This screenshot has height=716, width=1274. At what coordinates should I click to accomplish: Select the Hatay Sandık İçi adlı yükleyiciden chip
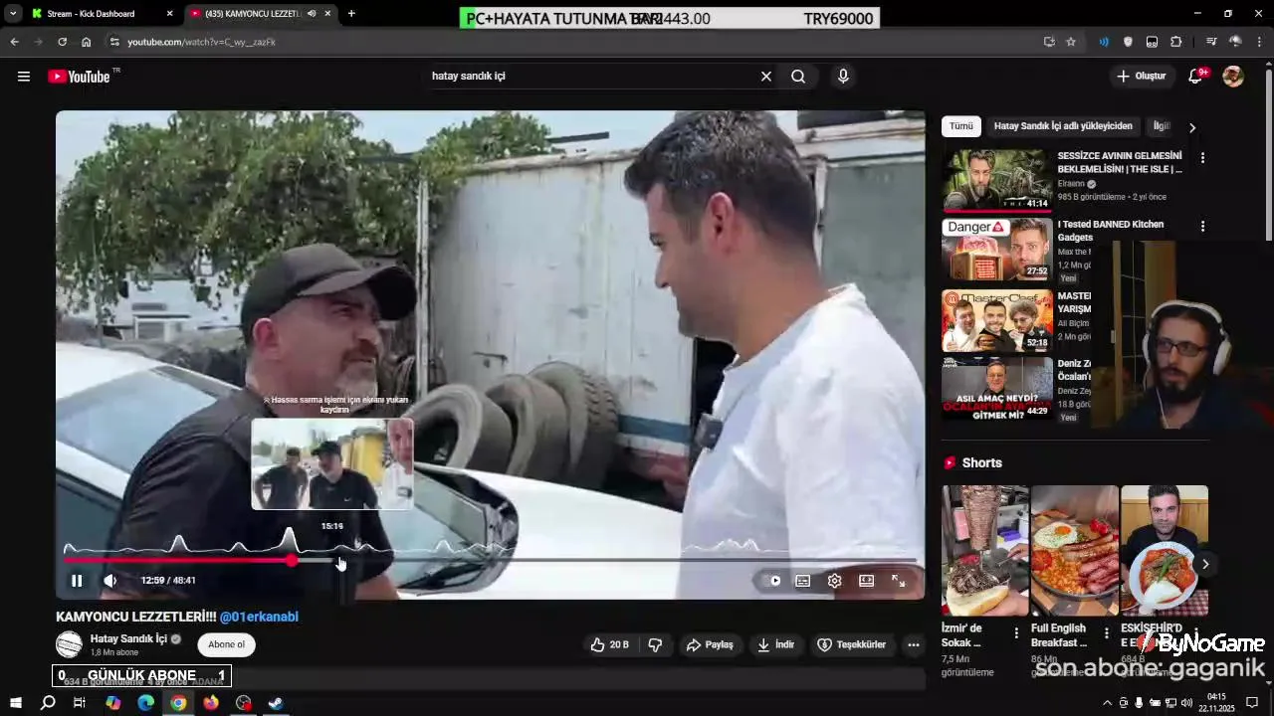tap(1063, 126)
